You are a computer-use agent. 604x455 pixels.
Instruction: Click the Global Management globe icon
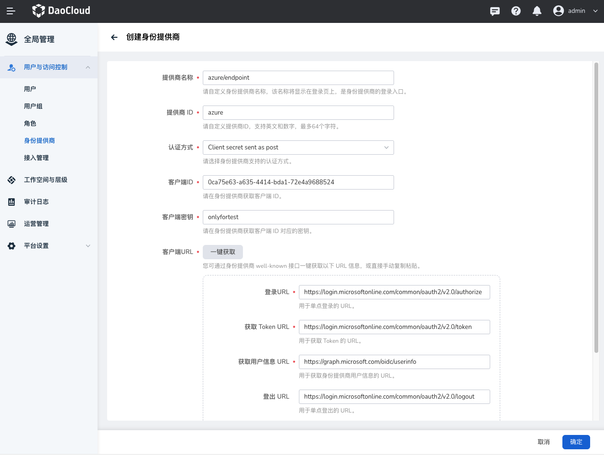point(11,39)
